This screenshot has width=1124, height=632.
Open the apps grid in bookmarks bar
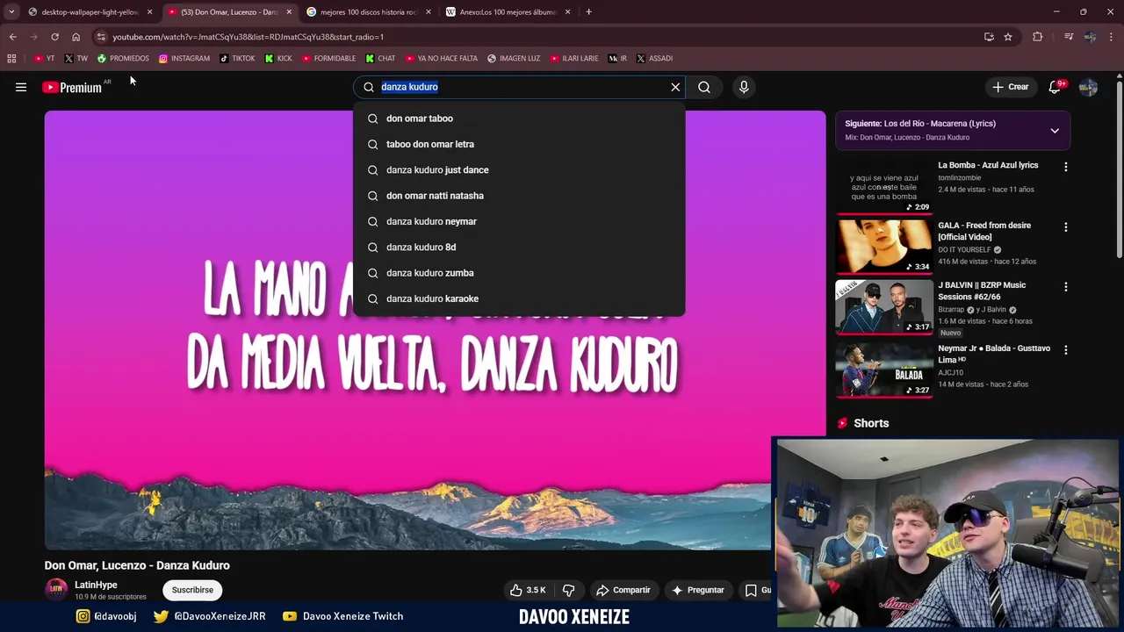tap(11, 59)
